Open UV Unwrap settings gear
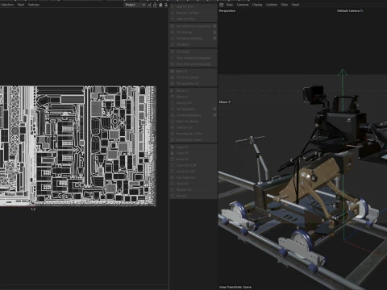 214,32
